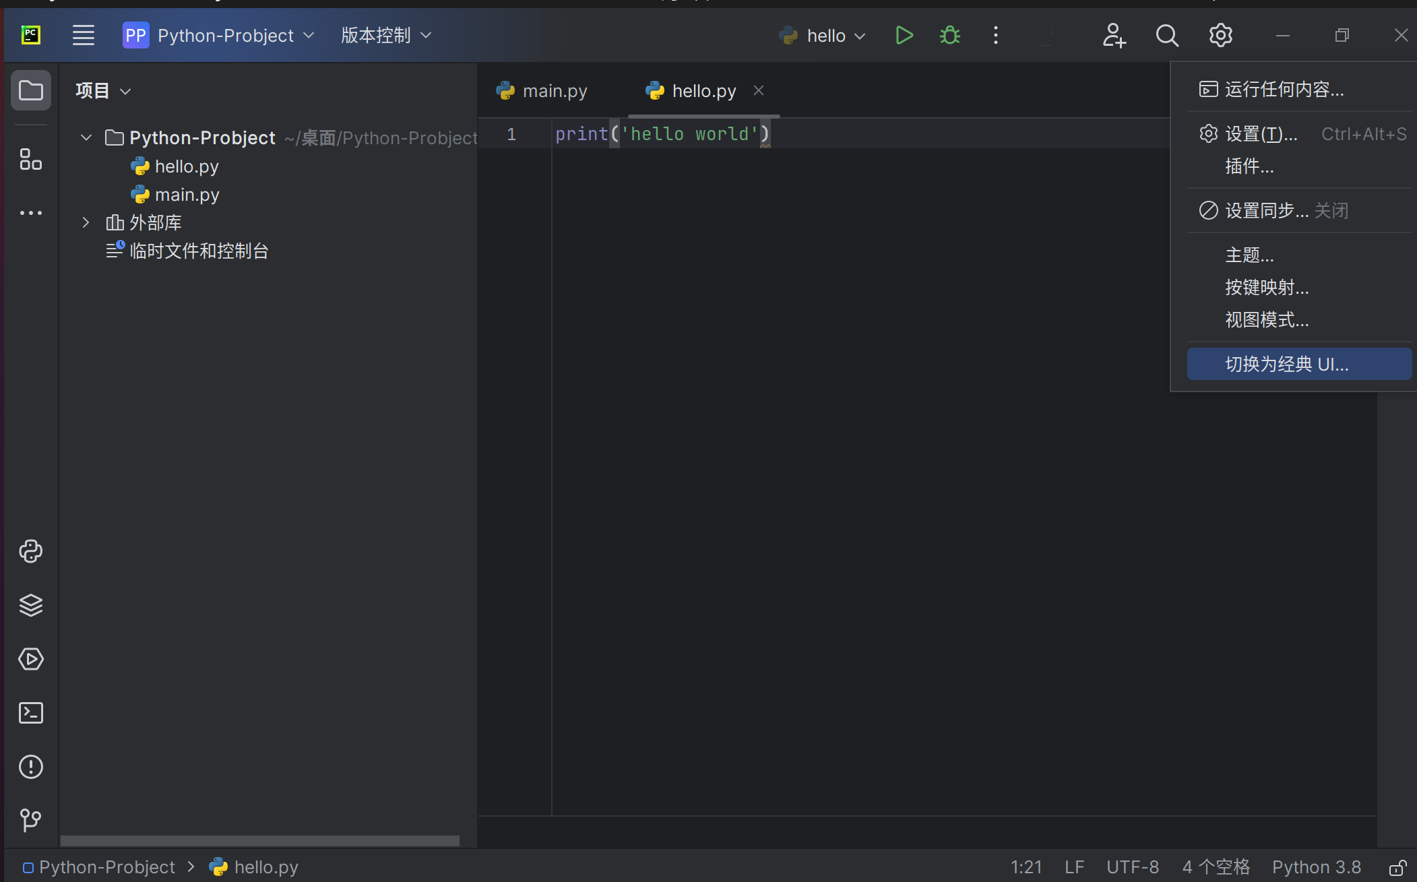1417x882 pixels.
Task: Open the main hamburger menu
Action: (84, 35)
